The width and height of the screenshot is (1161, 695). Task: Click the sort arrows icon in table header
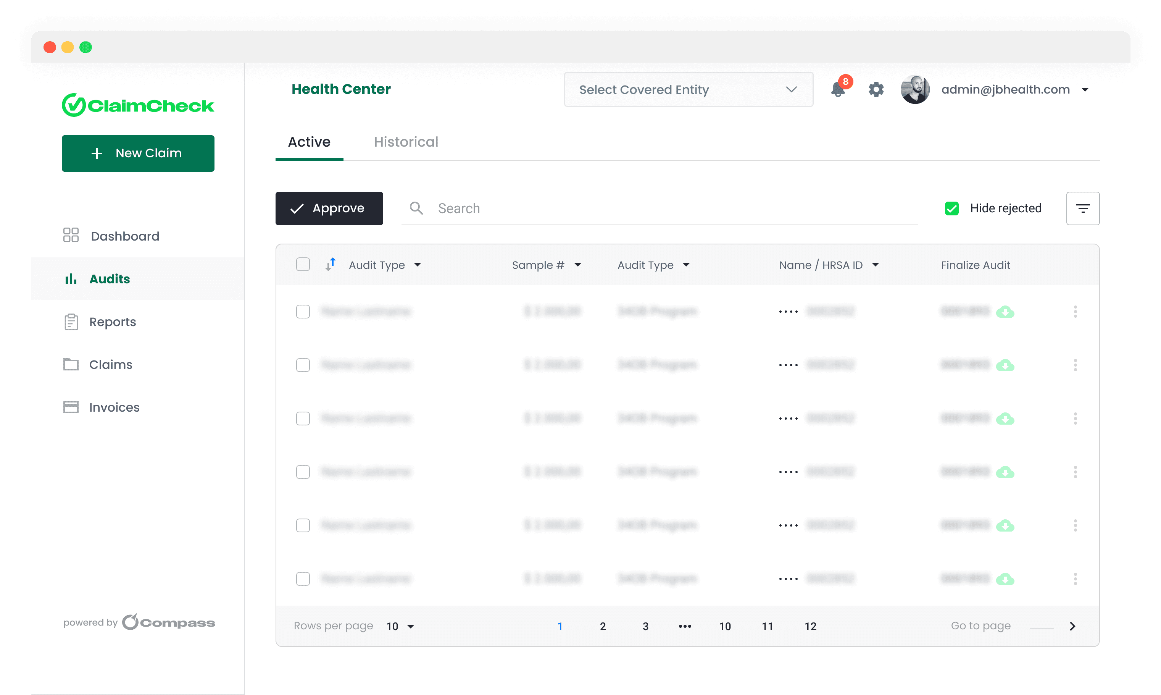331,265
